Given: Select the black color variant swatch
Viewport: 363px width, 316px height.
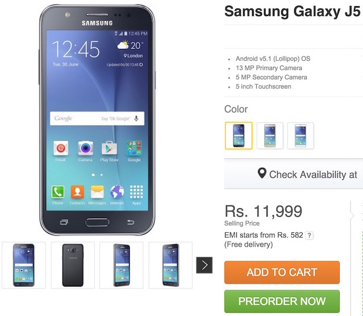Looking at the screenshot, I should point(239,136).
